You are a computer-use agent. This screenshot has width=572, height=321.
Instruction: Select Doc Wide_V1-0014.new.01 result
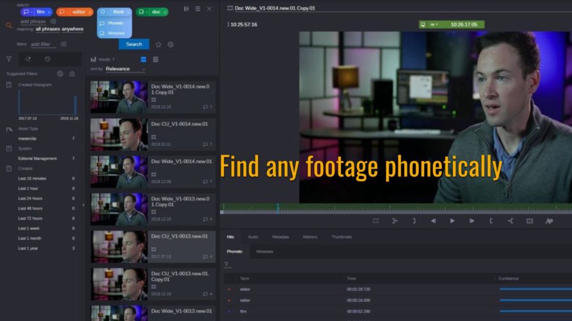[x=153, y=172]
